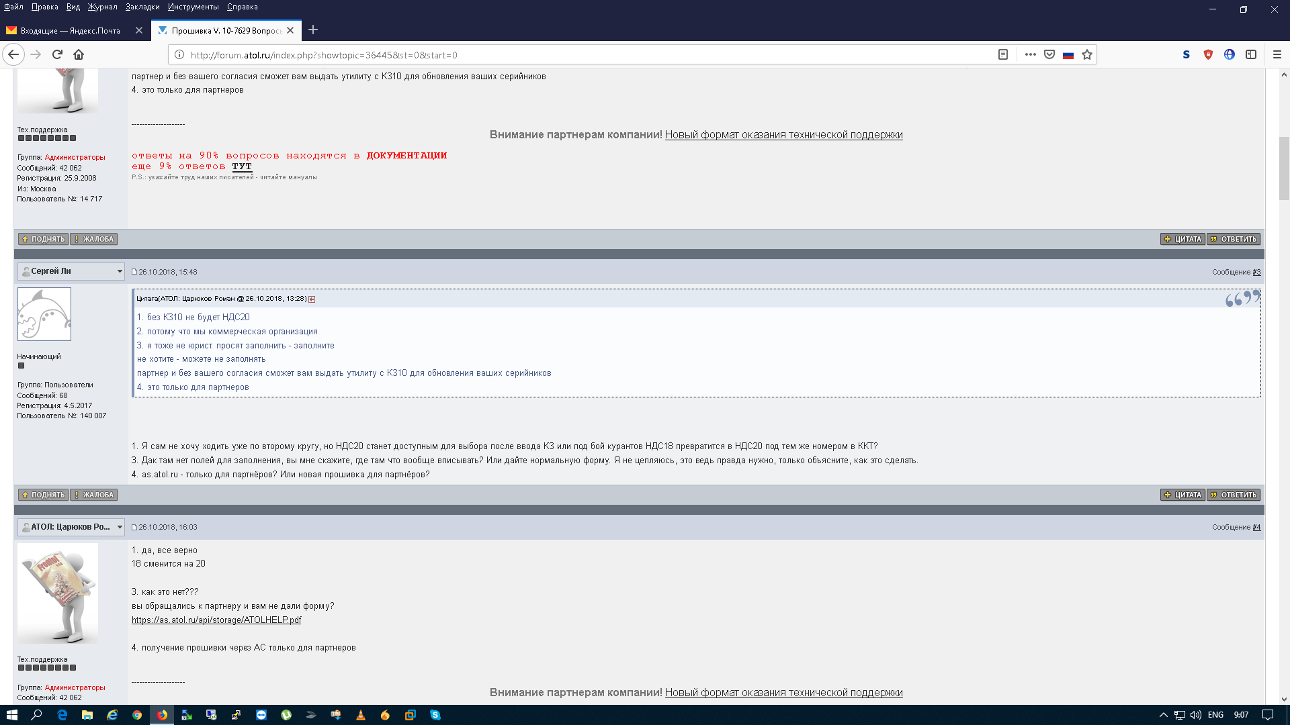Viewport: 1290px width, 725px height.
Task: Click the post icon next to 26.10.2018, 16:03
Action: point(134,527)
